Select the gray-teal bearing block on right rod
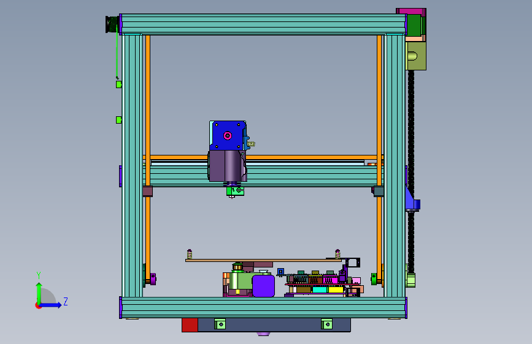This screenshot has width=532, height=344. 379,192
